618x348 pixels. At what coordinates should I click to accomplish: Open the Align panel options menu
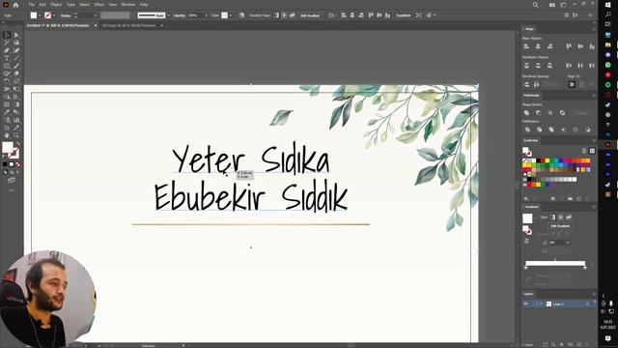(594, 29)
